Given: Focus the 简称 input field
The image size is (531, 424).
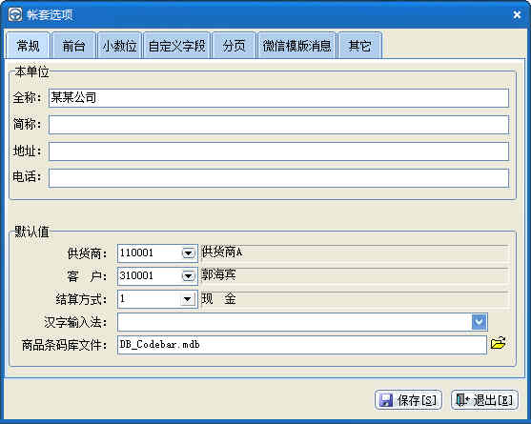Looking at the screenshot, I should (x=278, y=125).
